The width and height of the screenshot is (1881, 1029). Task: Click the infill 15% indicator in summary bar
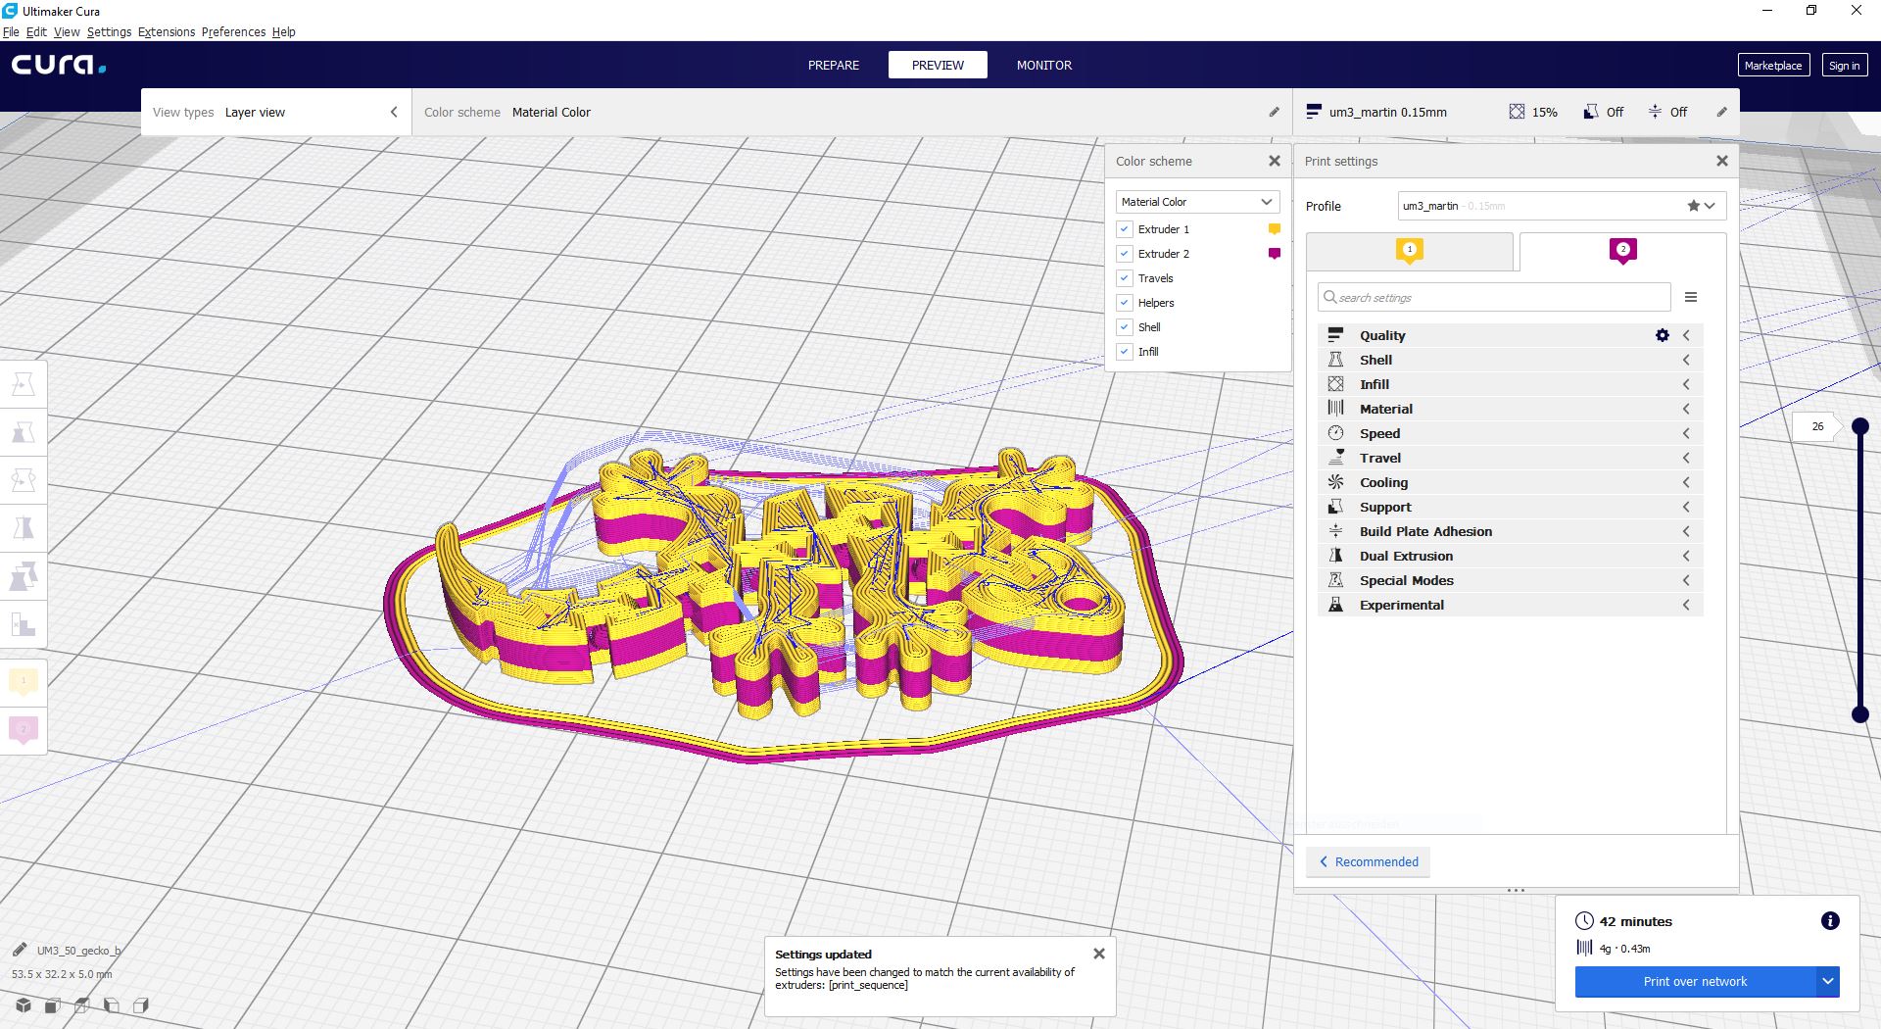pos(1533,112)
